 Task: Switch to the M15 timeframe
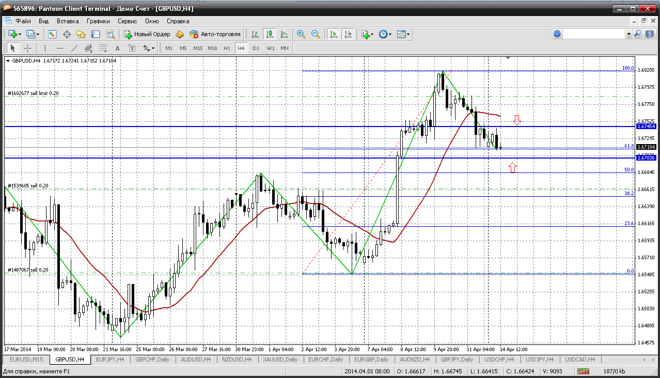(x=198, y=48)
